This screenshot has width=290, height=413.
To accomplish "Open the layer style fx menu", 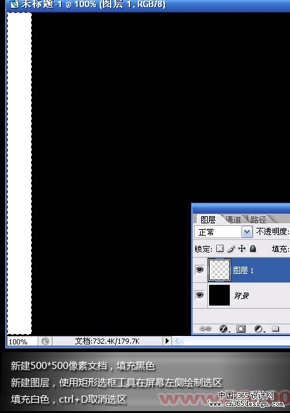I will [x=223, y=329].
